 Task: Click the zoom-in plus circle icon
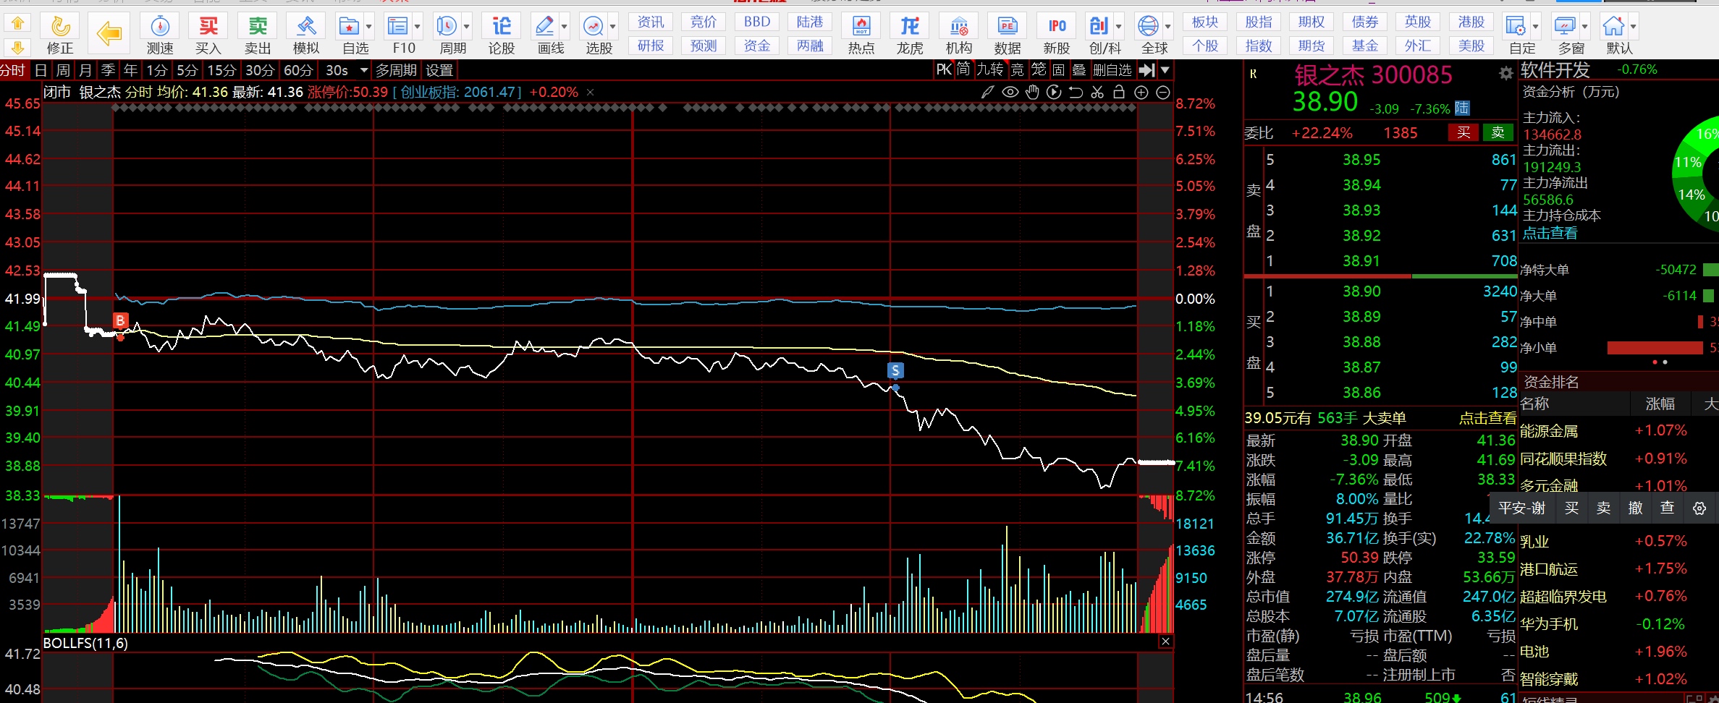click(x=1141, y=92)
